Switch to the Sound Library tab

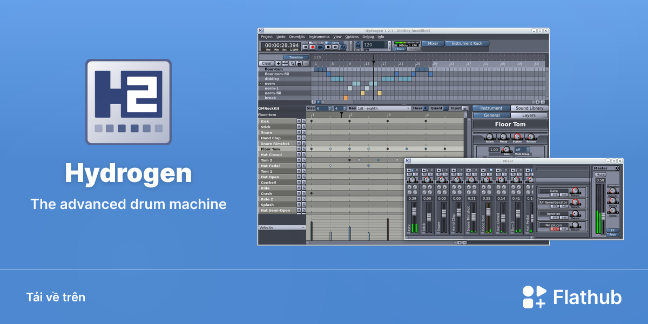529,108
